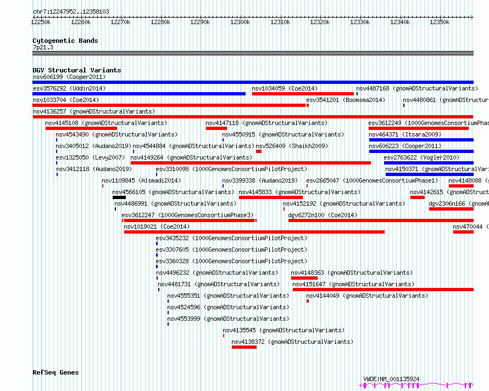Click esv3612247 1000Genomes Phase3 label
The image size is (489, 391).
(x=187, y=215)
